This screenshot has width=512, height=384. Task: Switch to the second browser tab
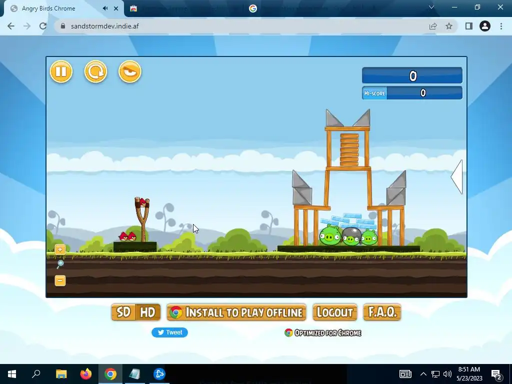point(184,8)
